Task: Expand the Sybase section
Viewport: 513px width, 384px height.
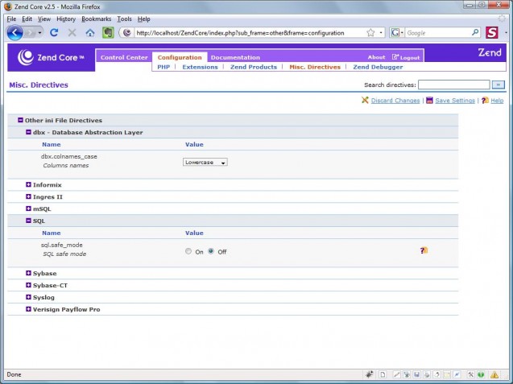Action: [28, 273]
